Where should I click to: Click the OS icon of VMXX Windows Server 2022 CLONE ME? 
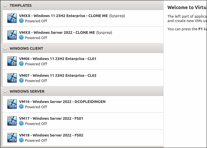point(12,35)
